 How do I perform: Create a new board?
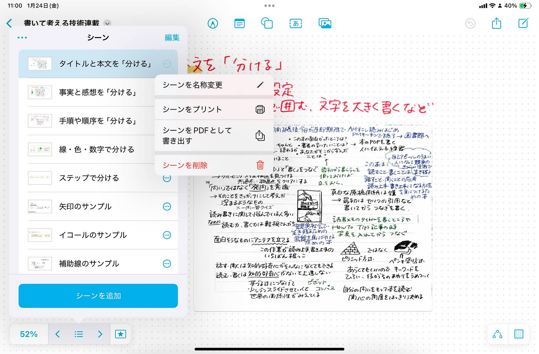pos(523,23)
